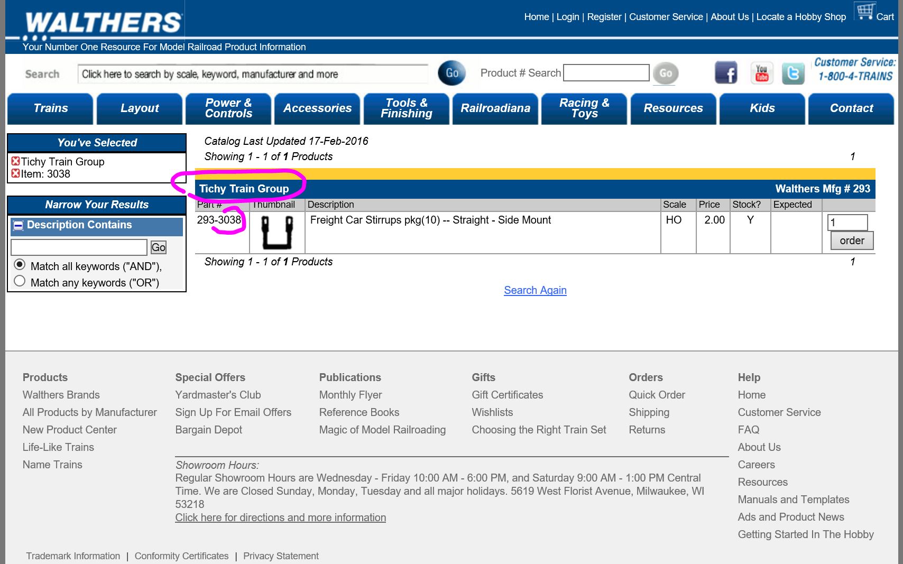
Task: Open the Facebook page icon
Action: tap(726, 73)
